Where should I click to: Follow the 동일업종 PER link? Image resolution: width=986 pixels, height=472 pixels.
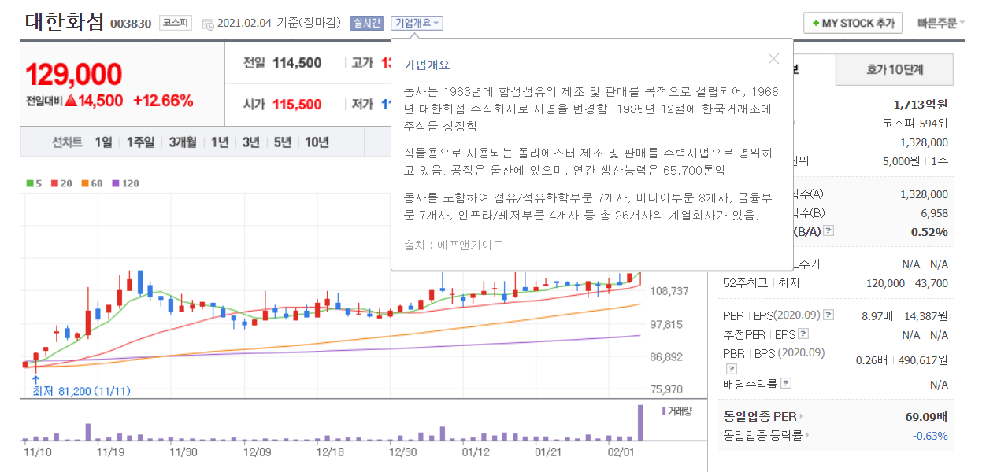[x=764, y=416]
